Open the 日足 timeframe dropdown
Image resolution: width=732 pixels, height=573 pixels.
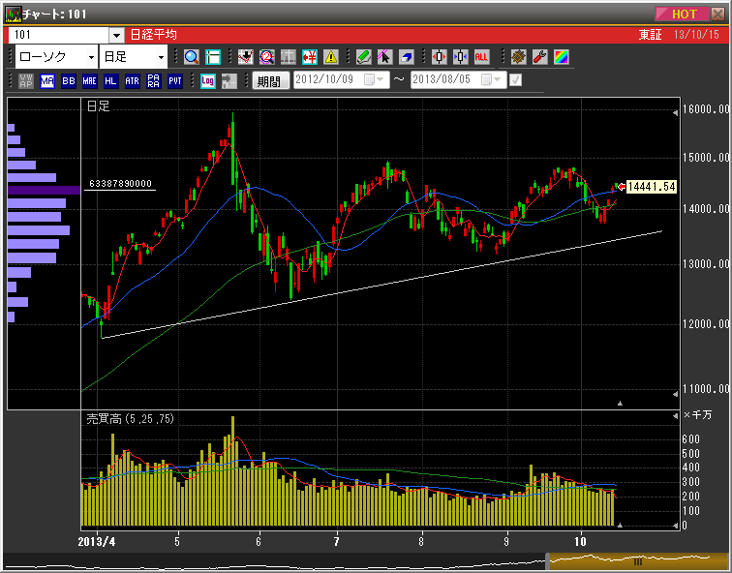click(x=161, y=57)
